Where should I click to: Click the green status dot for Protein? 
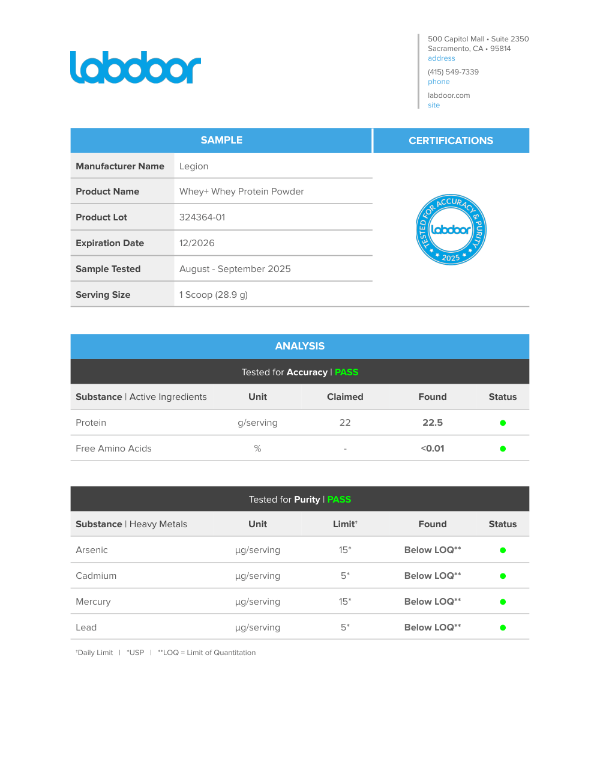[503, 423]
